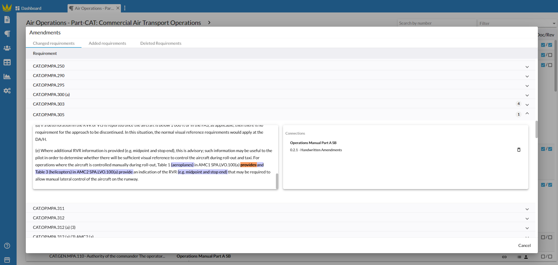Click the list icon in the CAT.GEN.MPA.110 row
Image resolution: width=558 pixels, height=265 pixels.
(x=519, y=257)
